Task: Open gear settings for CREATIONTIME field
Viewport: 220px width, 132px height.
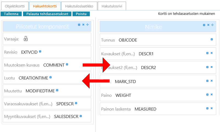Action: [51, 78]
